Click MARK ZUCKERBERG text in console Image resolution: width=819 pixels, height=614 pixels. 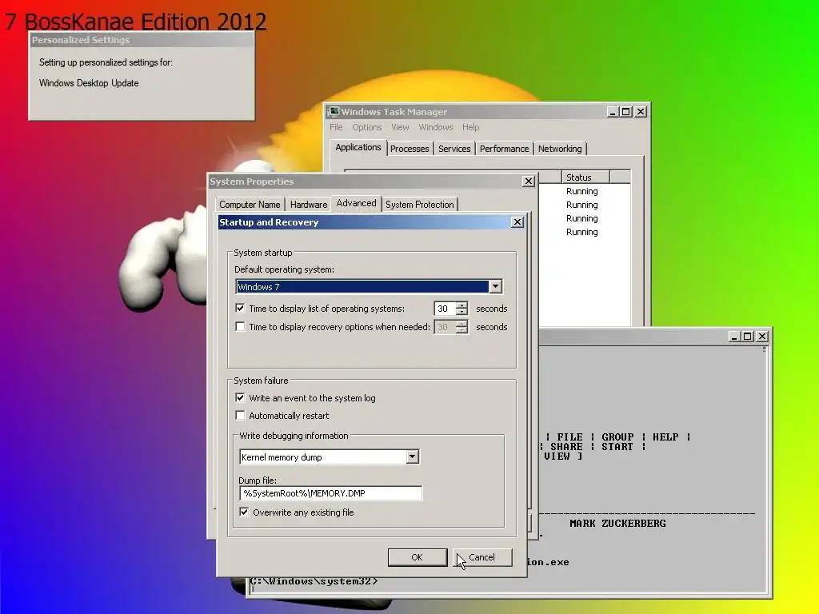pos(617,523)
